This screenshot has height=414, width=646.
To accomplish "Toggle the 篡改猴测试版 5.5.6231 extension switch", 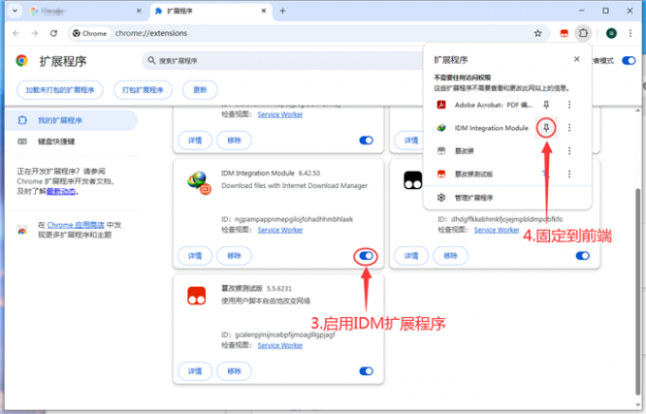I will tap(366, 371).
